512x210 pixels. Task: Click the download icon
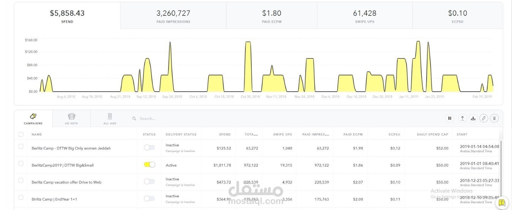[x=473, y=118]
